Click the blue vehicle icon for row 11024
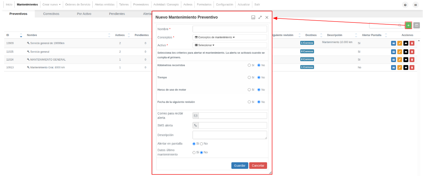423x176 pixels. click(x=394, y=60)
